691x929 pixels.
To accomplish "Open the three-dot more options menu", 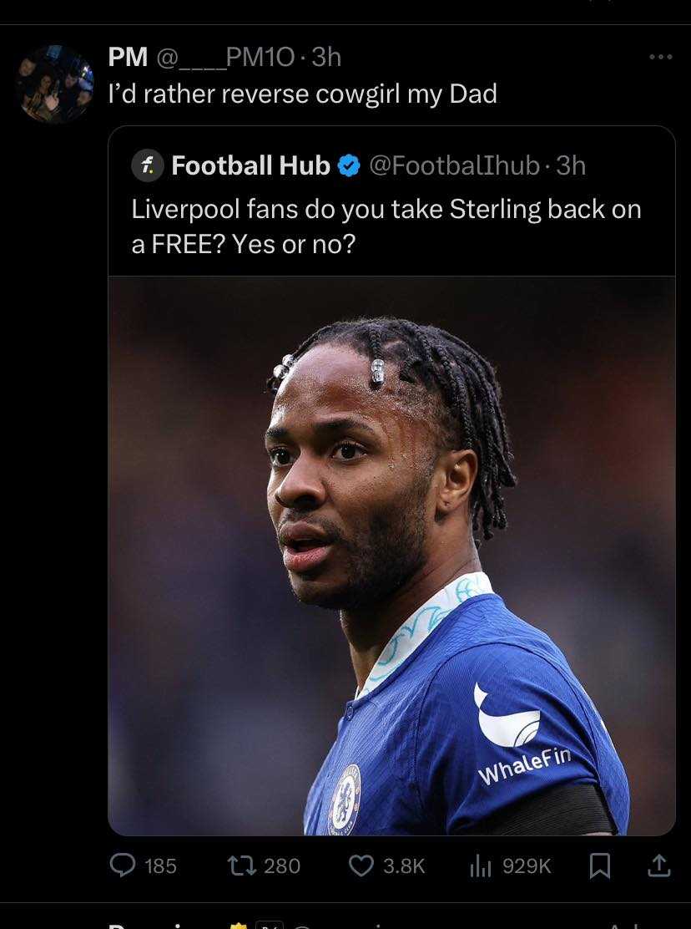I will click(660, 57).
